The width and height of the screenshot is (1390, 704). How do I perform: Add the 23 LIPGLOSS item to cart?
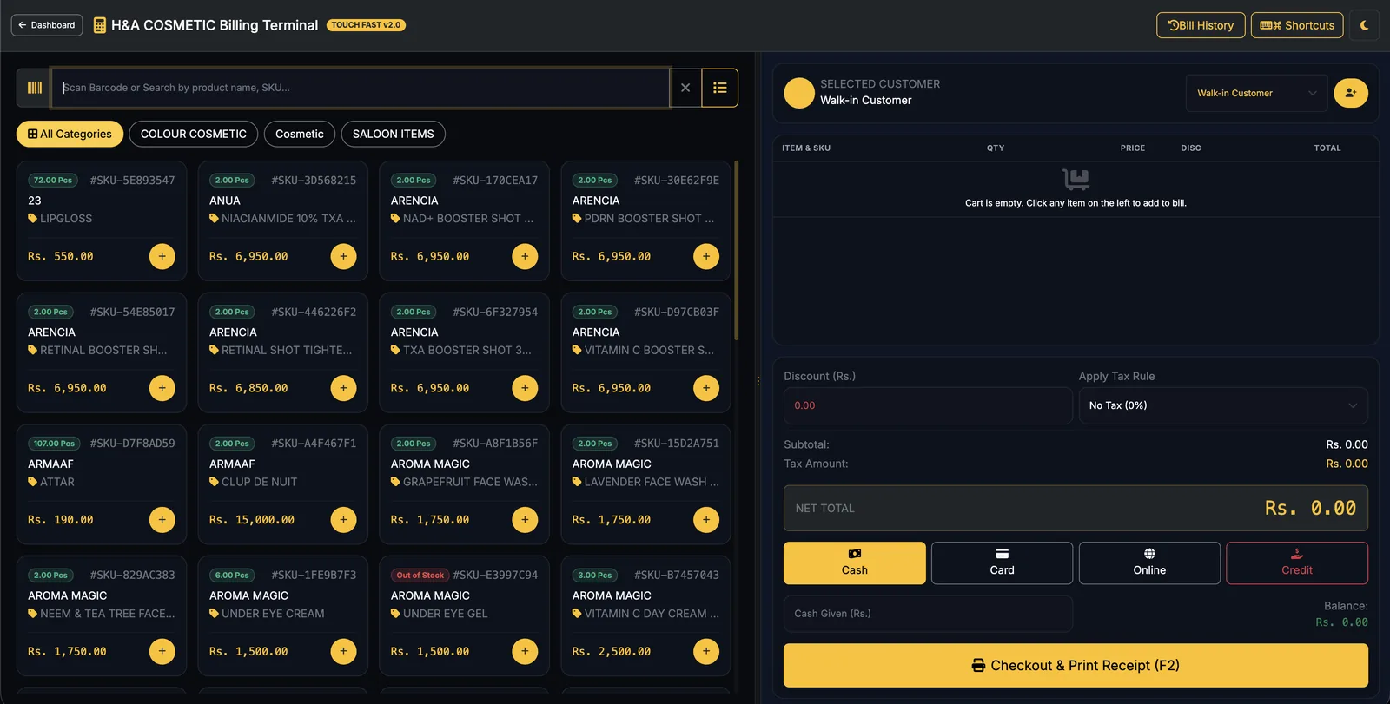(162, 256)
